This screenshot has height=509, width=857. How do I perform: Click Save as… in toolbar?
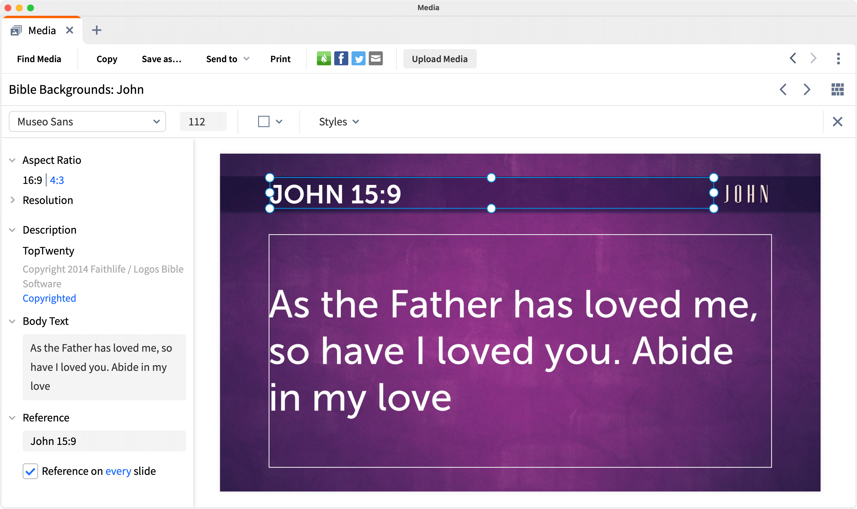tap(162, 59)
